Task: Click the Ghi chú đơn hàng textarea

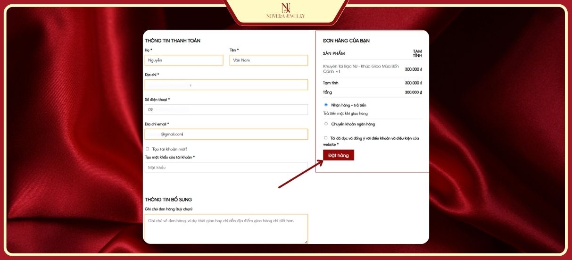Action: (226, 228)
